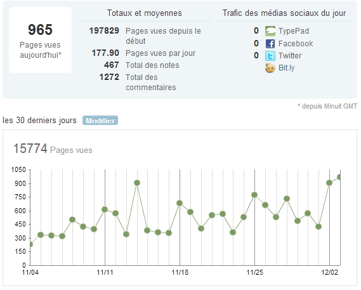
Task: Open the Bit.ly link
Action: (x=286, y=68)
